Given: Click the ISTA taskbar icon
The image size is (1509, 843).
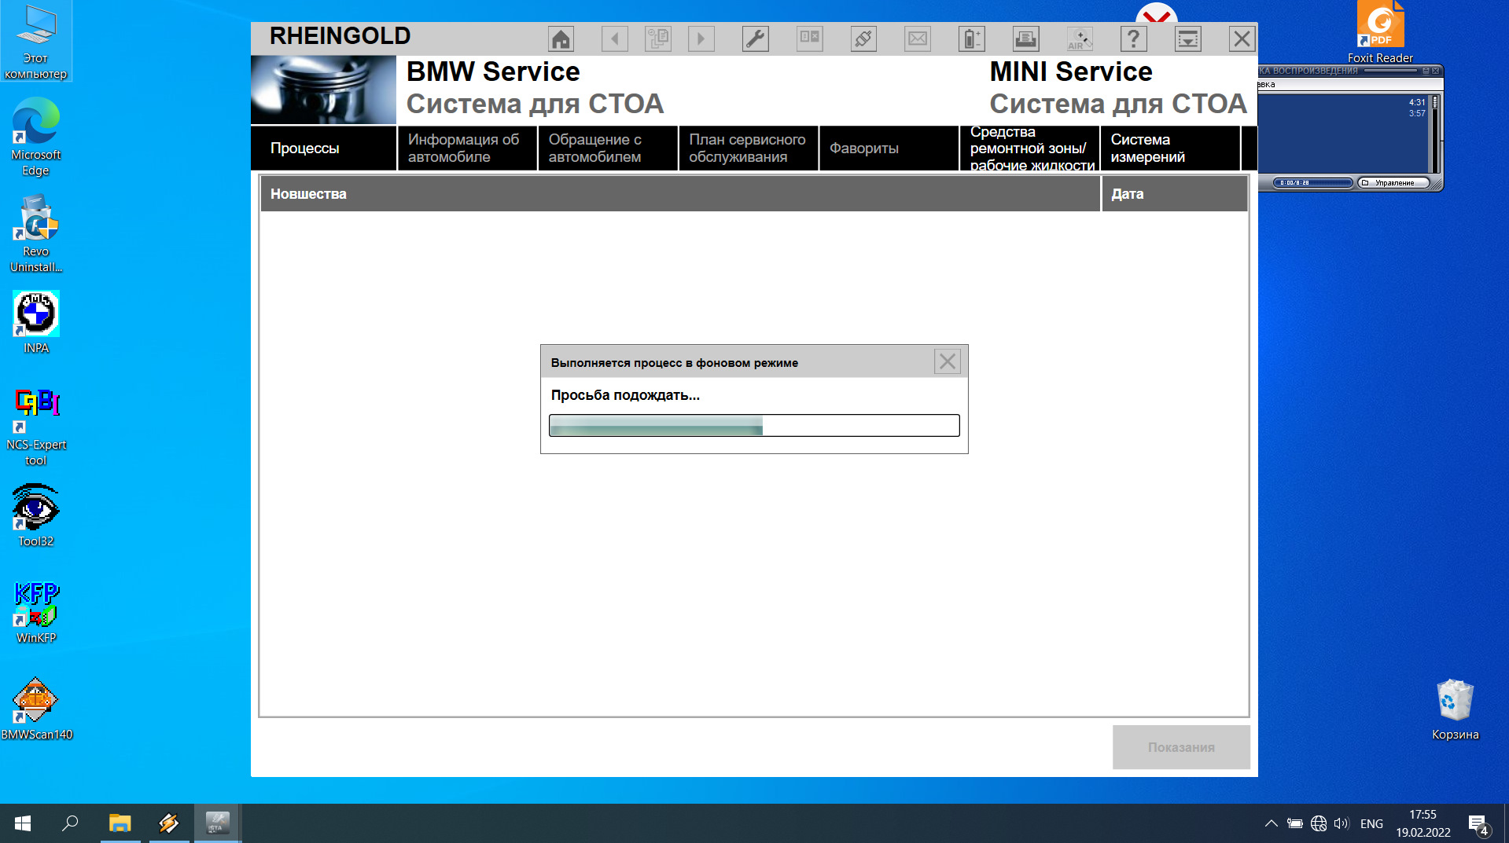Looking at the screenshot, I should [217, 823].
